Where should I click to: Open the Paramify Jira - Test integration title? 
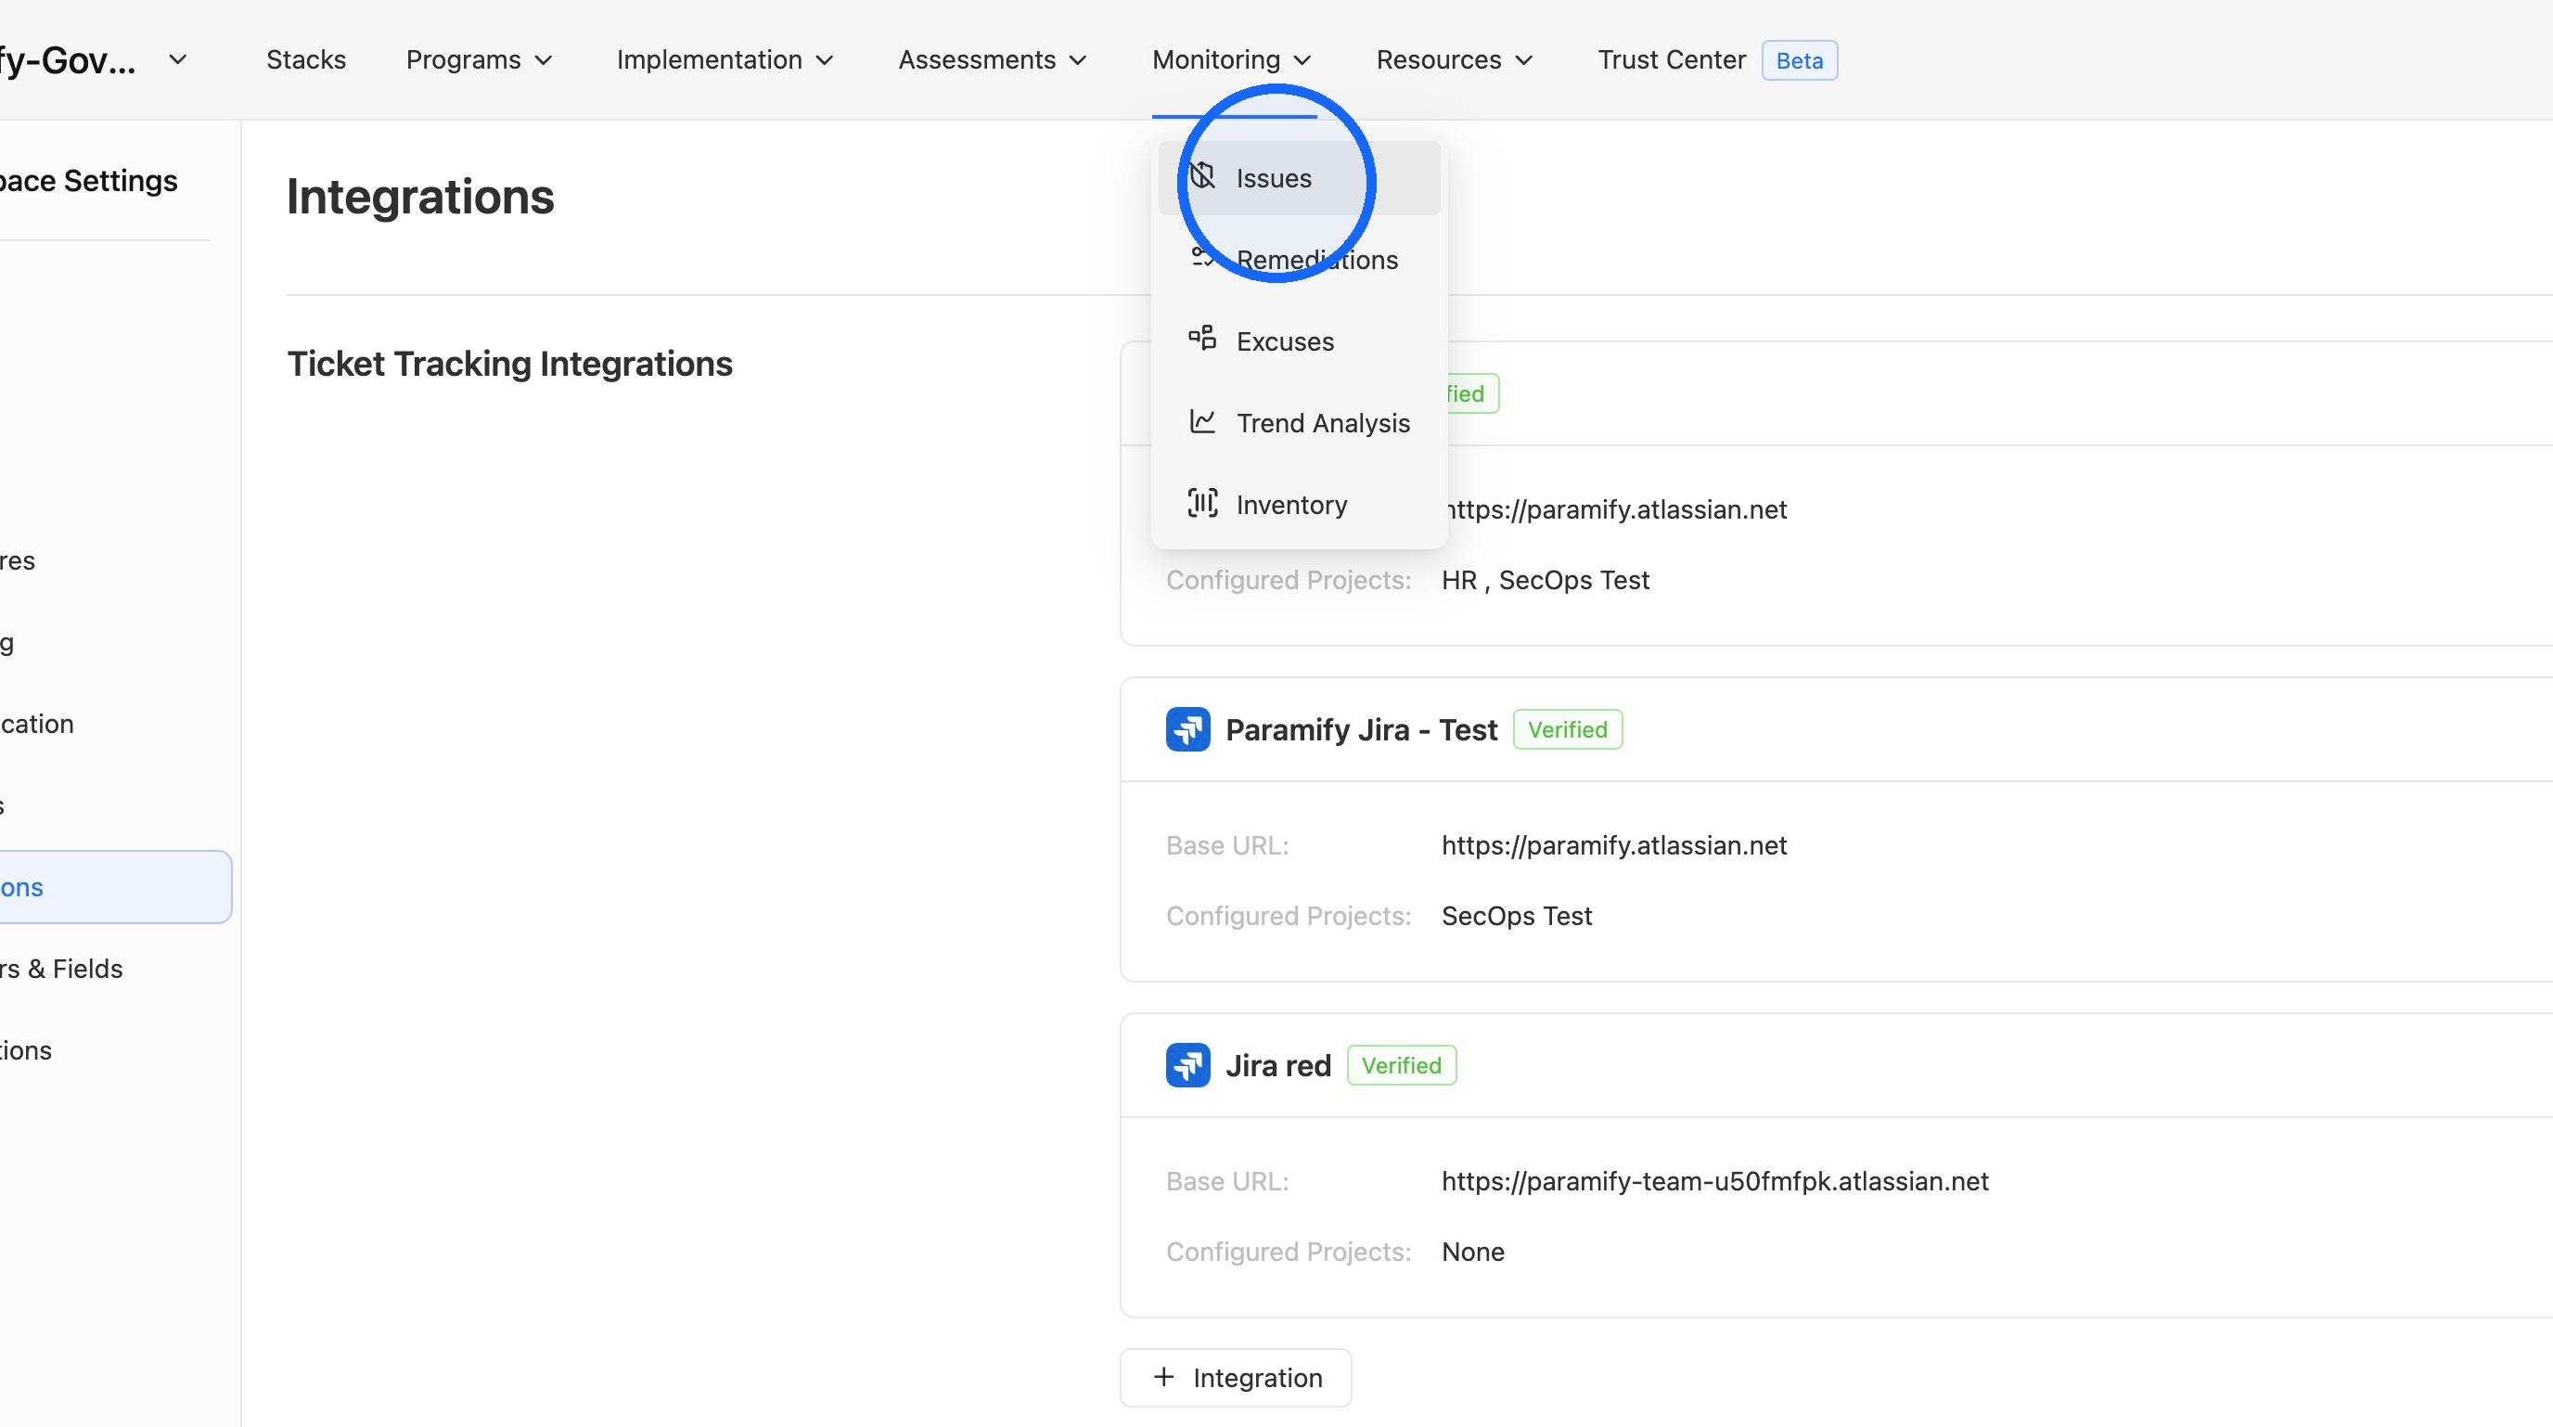click(1361, 729)
